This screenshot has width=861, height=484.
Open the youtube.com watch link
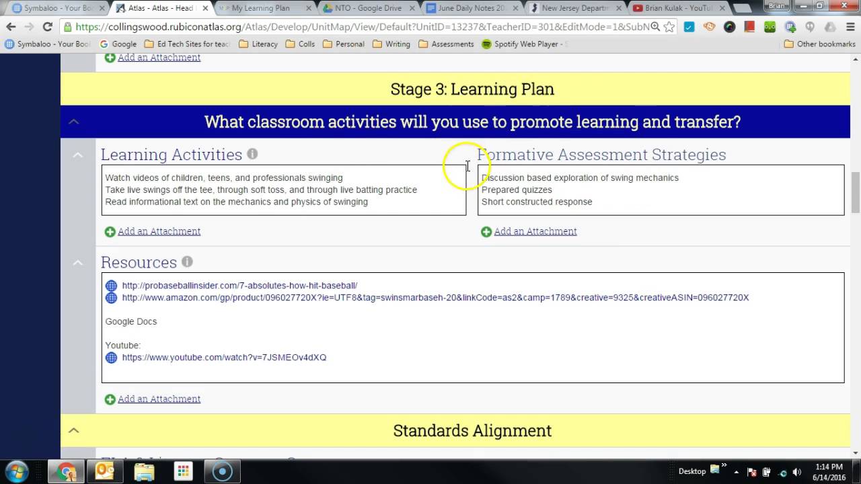tap(224, 358)
